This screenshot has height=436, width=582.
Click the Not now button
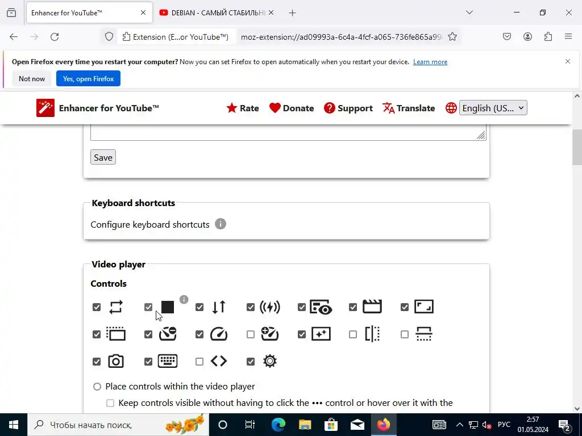tap(32, 78)
